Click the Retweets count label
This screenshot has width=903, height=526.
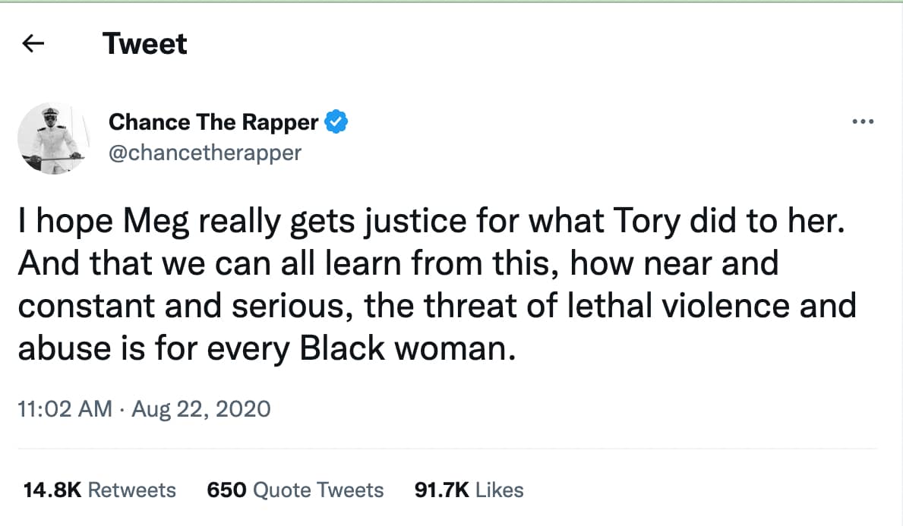[134, 490]
